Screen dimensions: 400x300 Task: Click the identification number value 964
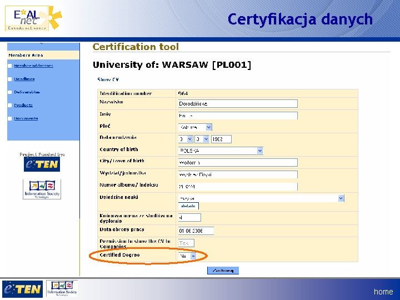click(183, 93)
